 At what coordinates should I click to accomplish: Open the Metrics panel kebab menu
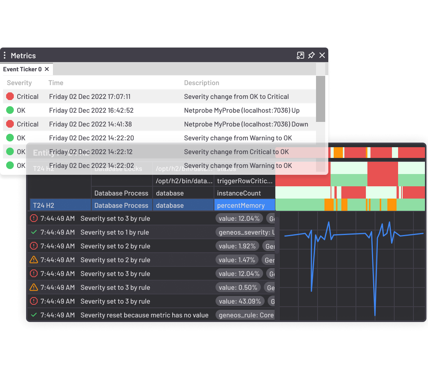point(5,55)
